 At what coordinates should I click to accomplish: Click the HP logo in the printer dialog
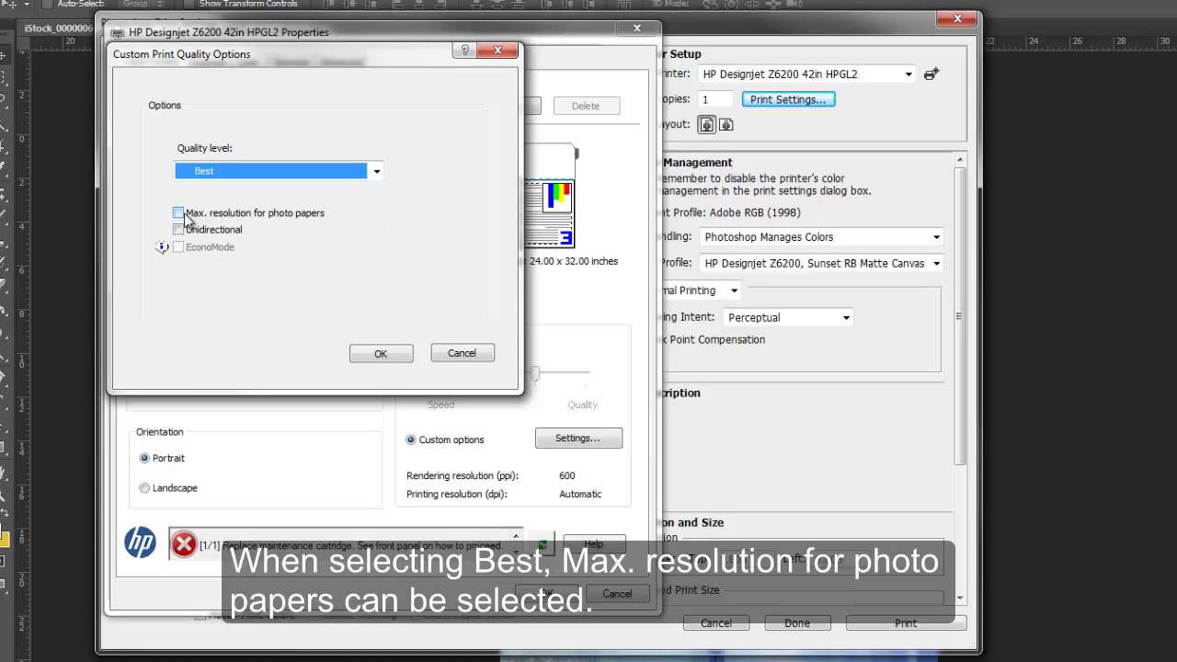[140, 542]
